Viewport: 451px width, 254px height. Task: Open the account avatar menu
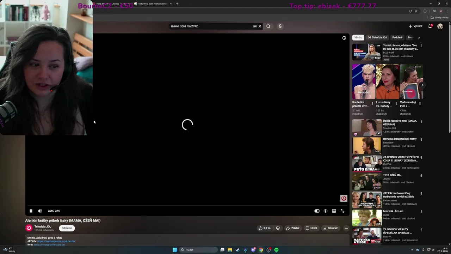(440, 26)
